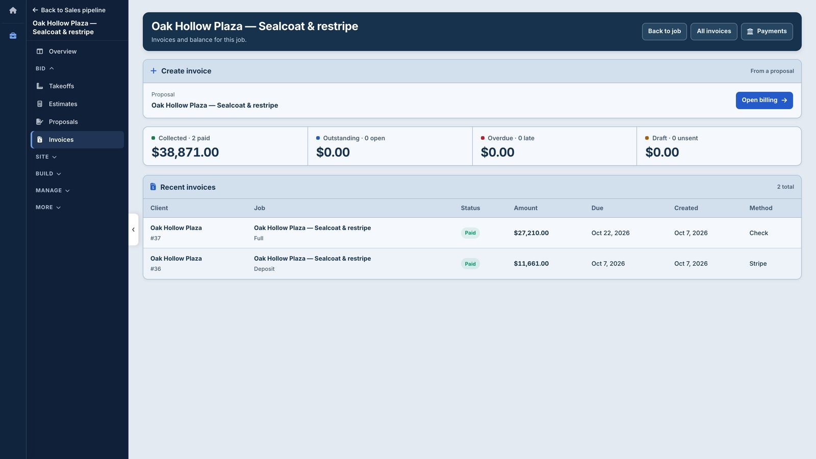Click the Stripe payment method cell
Screen dimensions: 816x459
pos(758,264)
